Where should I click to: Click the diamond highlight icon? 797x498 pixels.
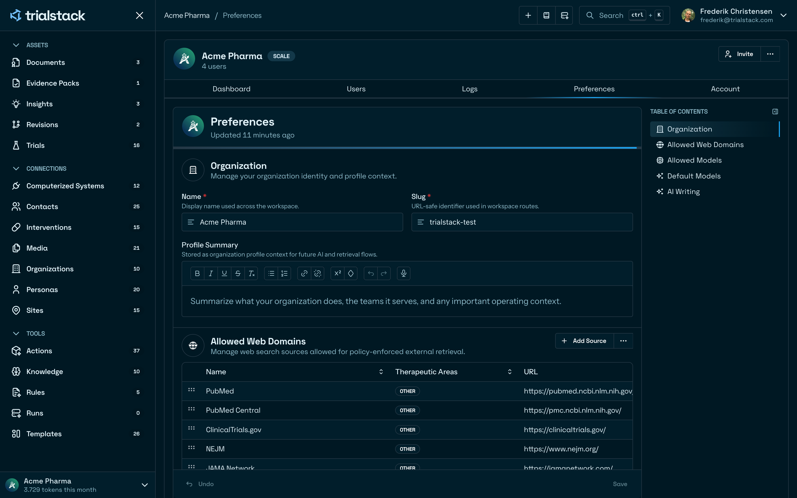(351, 273)
